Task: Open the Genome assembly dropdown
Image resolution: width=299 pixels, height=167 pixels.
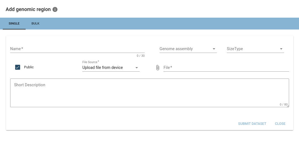Action: coord(185,49)
